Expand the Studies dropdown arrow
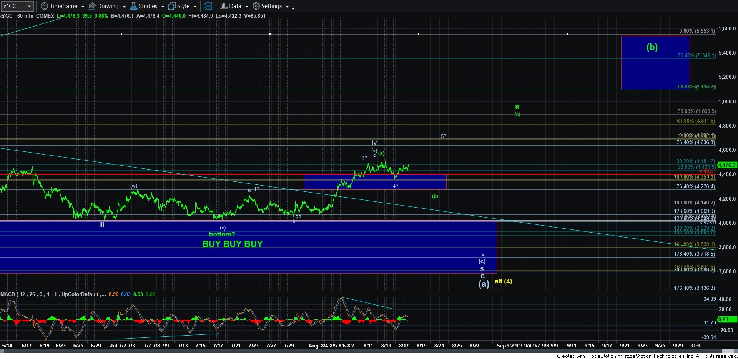The image size is (738, 359). (x=163, y=7)
